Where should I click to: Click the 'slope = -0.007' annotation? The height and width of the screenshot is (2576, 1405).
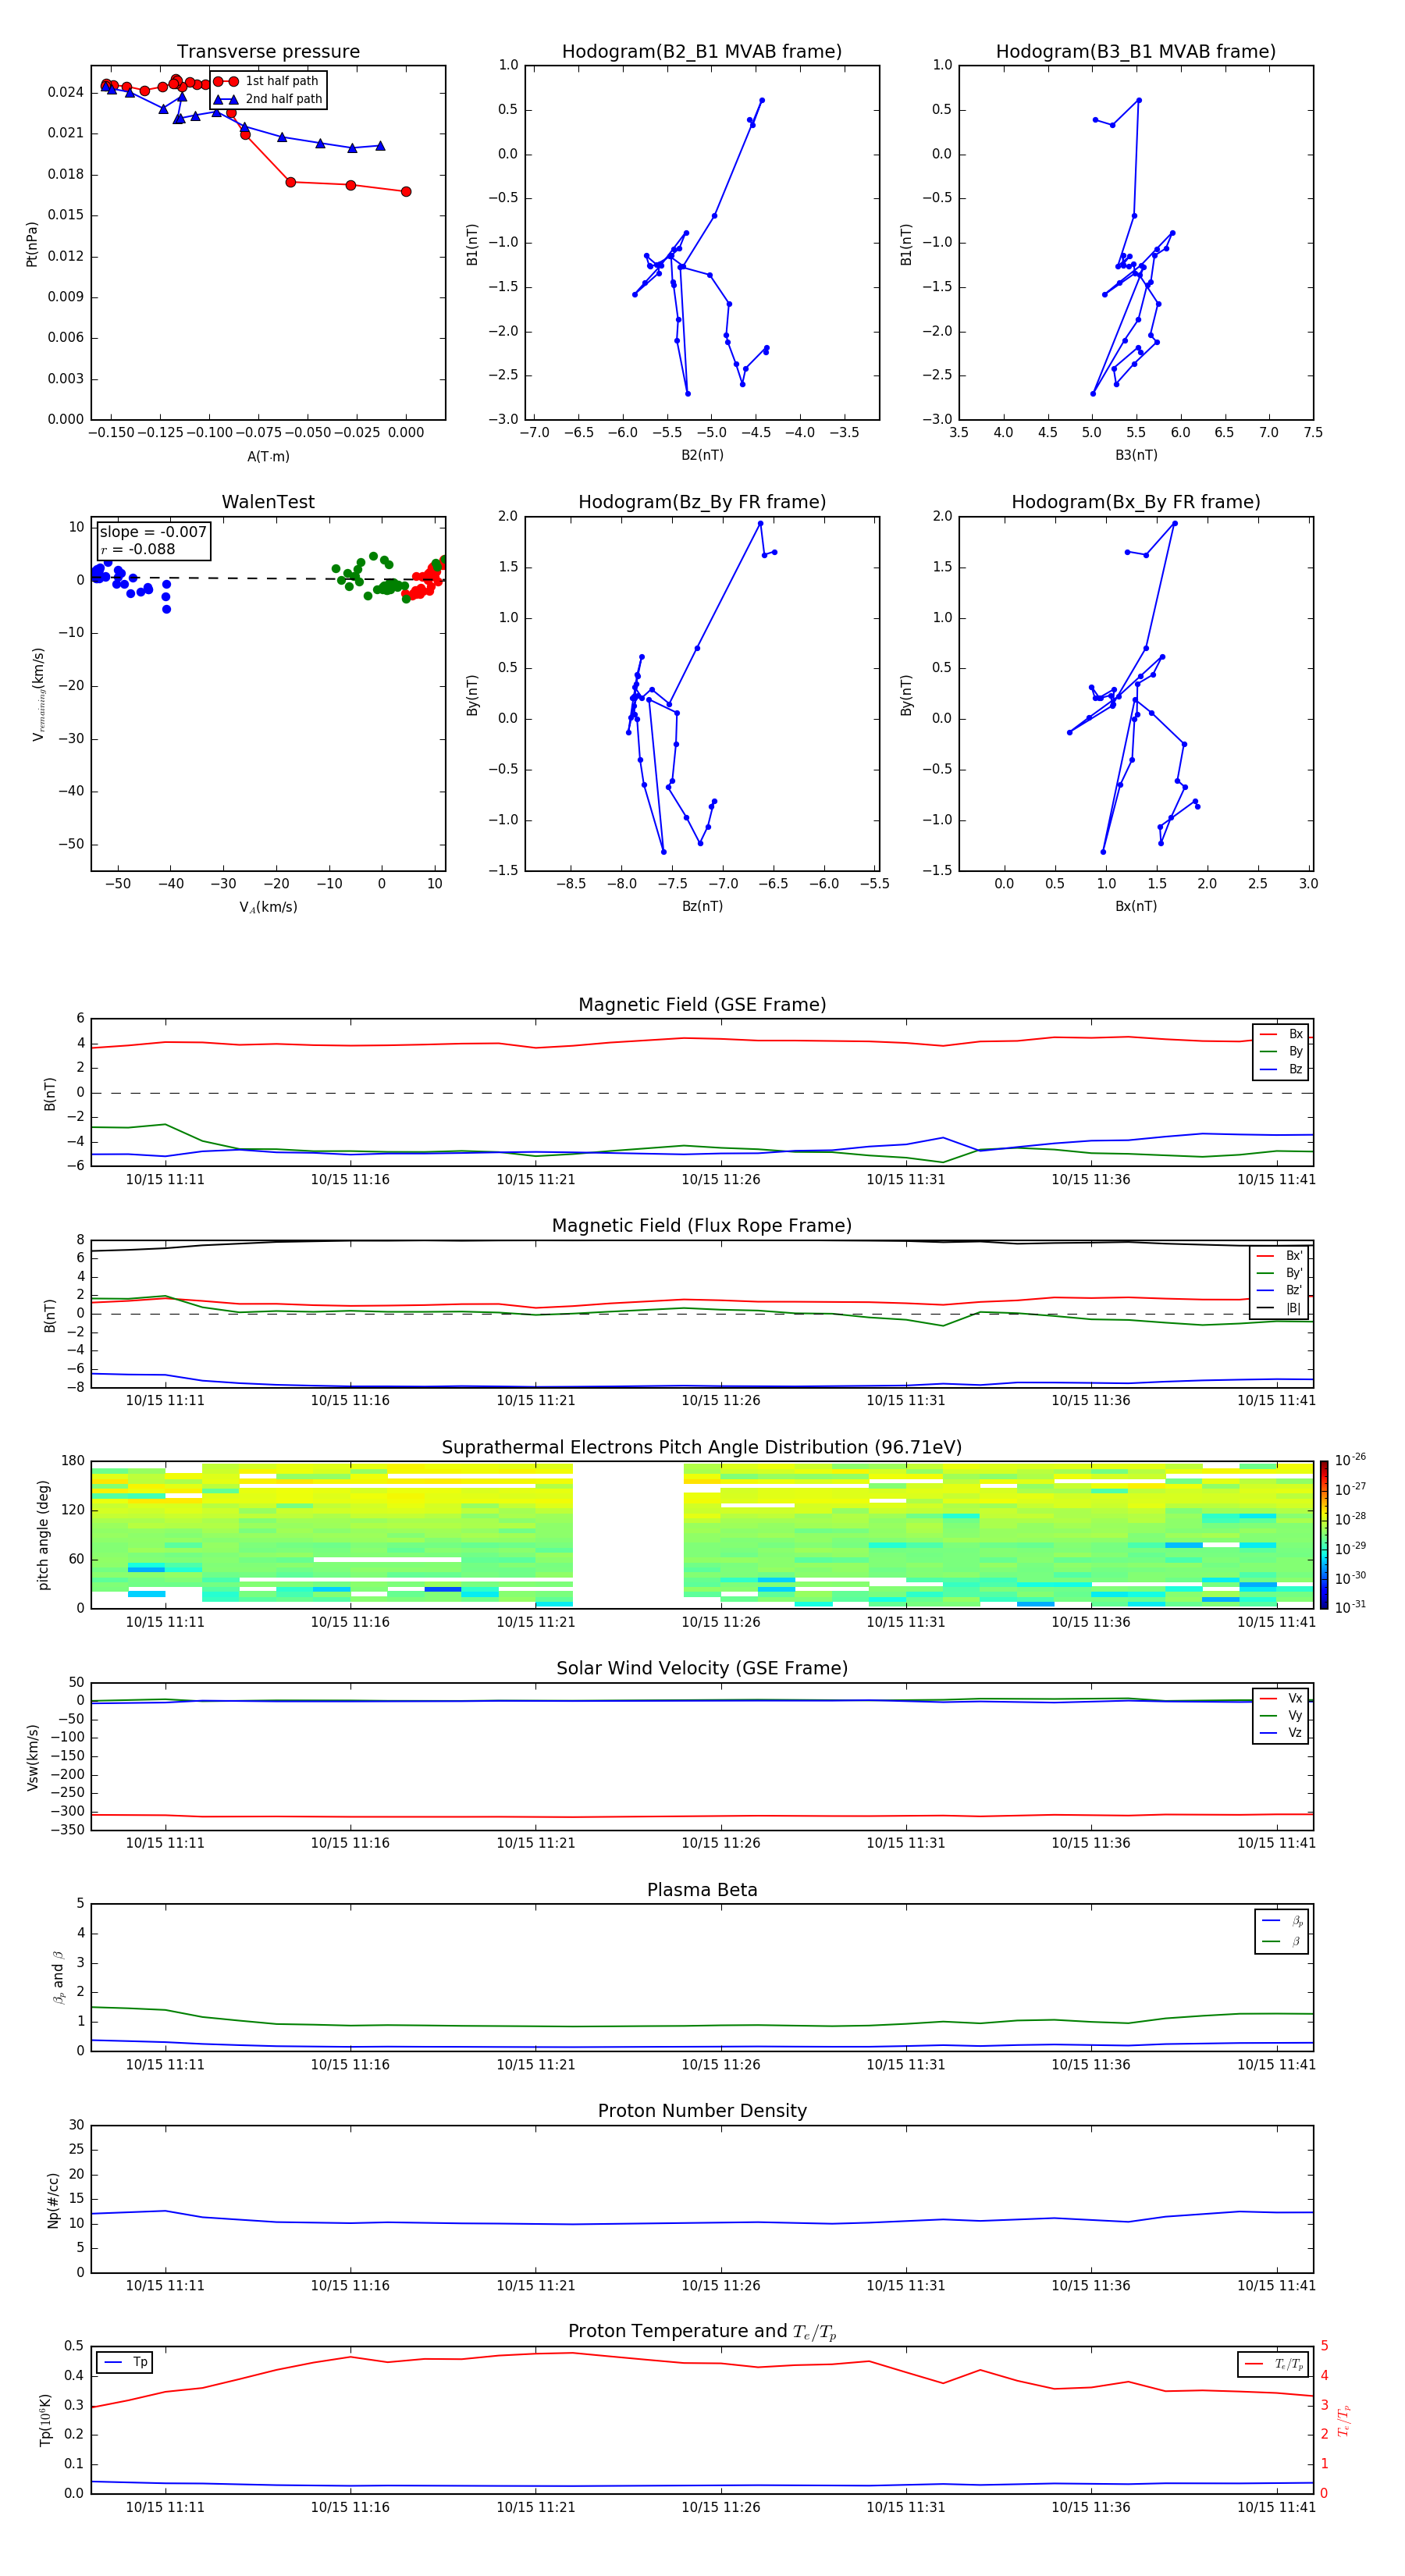[153, 532]
